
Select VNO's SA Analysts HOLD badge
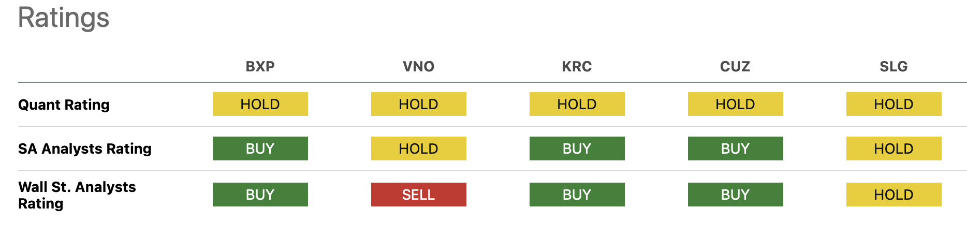pyautogui.click(x=418, y=148)
